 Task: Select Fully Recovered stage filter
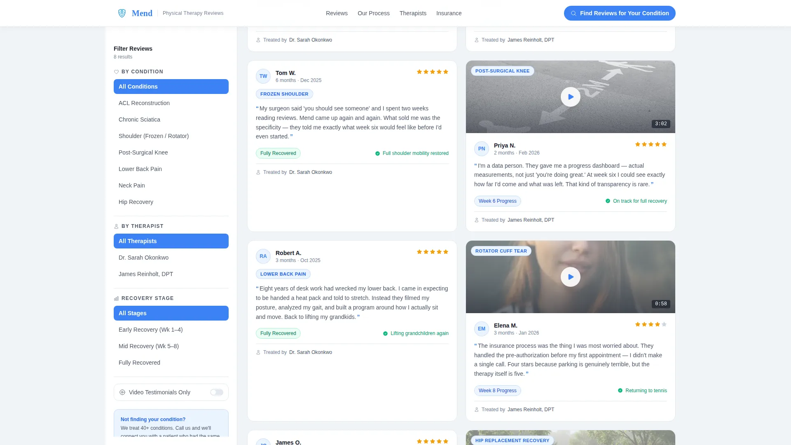(x=171, y=363)
